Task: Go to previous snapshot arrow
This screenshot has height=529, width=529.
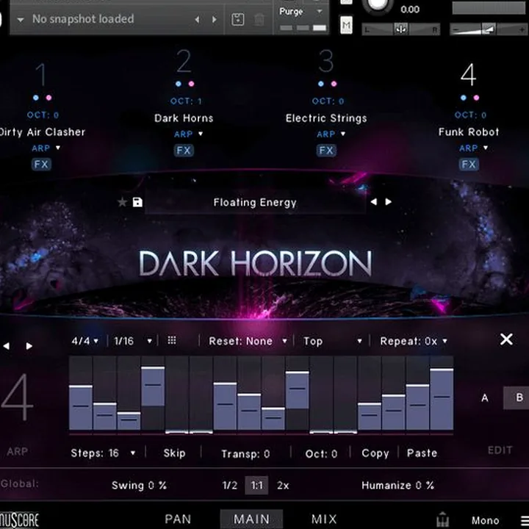Action: pyautogui.click(x=197, y=20)
